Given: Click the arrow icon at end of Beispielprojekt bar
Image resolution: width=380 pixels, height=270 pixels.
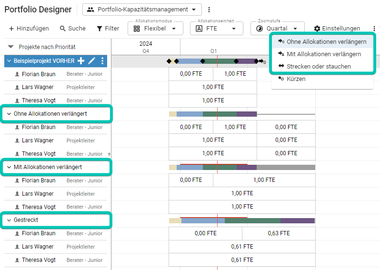Looking at the screenshot, I should pos(262,61).
